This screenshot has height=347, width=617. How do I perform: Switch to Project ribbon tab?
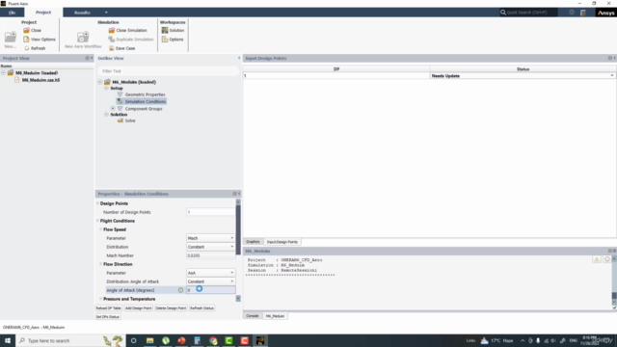tap(43, 13)
